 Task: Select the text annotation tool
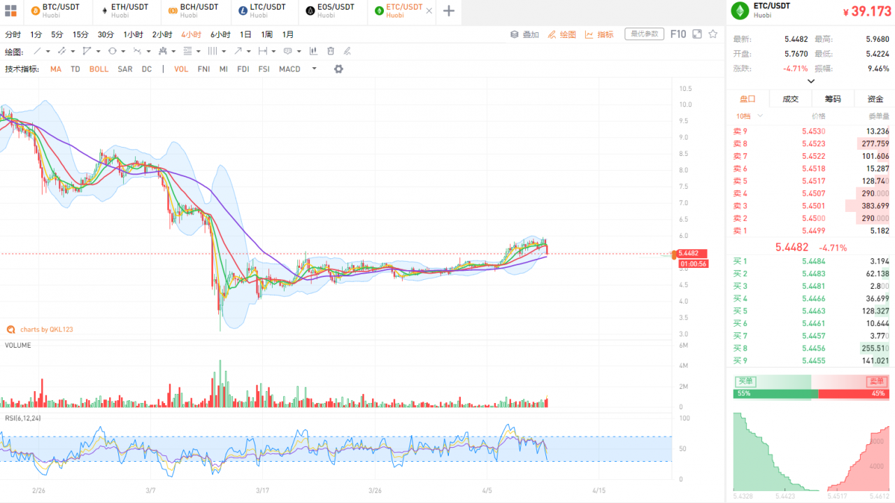tap(288, 51)
